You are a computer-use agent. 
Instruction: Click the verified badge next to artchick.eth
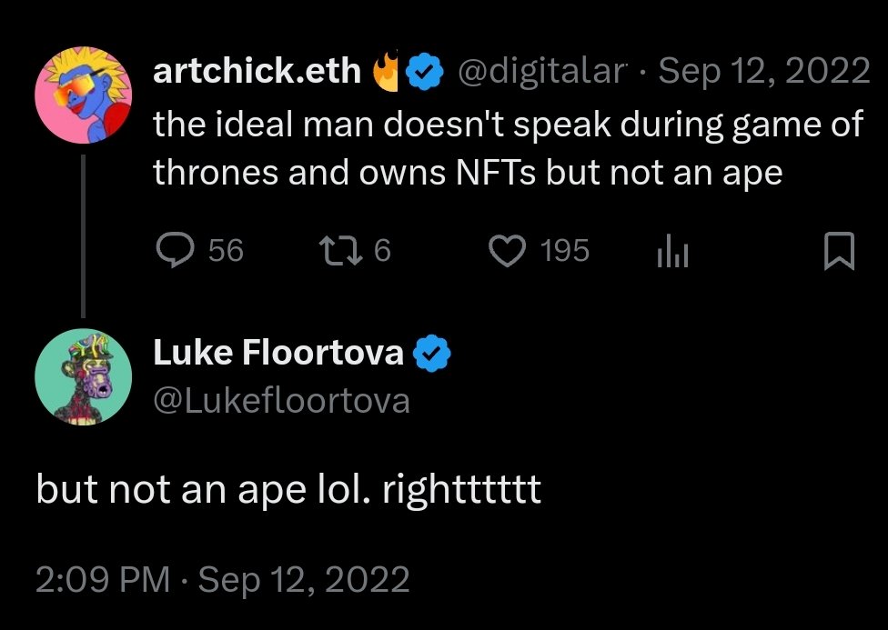pos(425,68)
